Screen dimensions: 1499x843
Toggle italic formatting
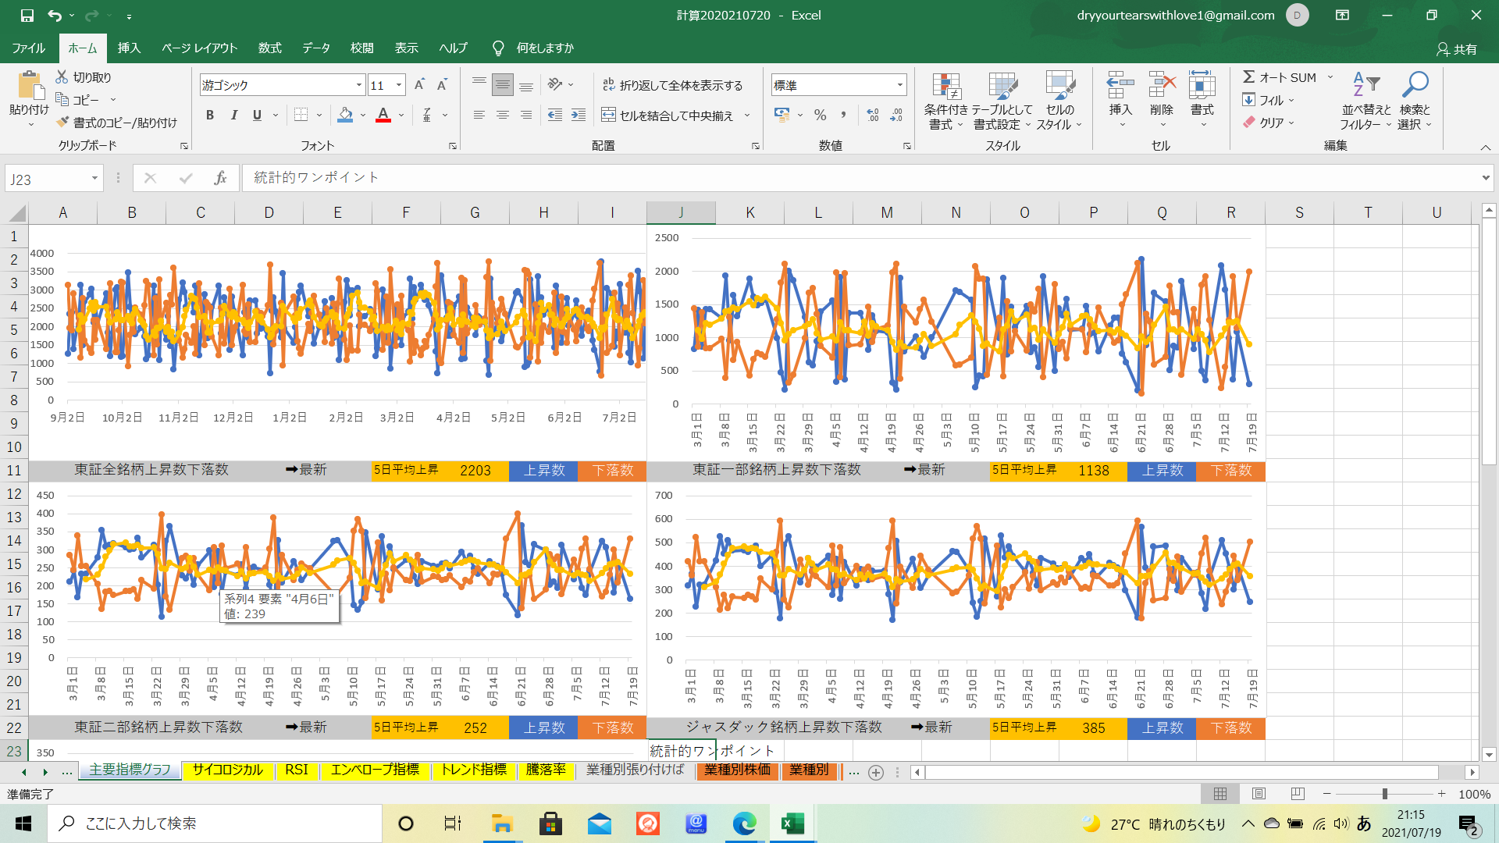pyautogui.click(x=233, y=116)
